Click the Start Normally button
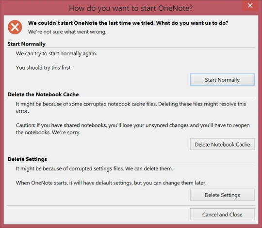262x228 pixels. [222, 80]
